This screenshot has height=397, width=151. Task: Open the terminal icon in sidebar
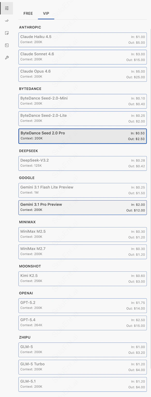pyautogui.click(x=6, y=45)
